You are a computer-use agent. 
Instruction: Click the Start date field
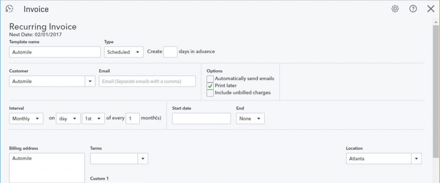pos(201,119)
